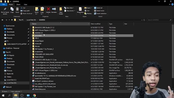Viewport: 174px width, 98px height.
Task: Click File Explorer taskbar icon
Action: (x=16, y=96)
